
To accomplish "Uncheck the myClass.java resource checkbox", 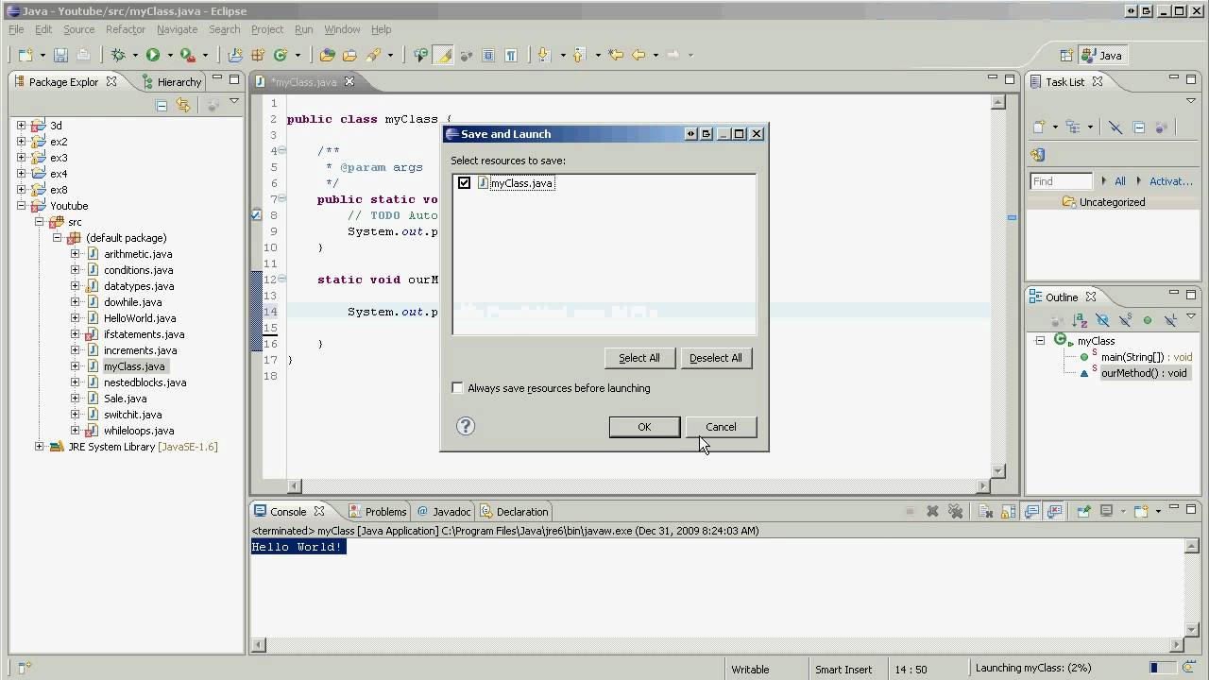I will tap(464, 183).
